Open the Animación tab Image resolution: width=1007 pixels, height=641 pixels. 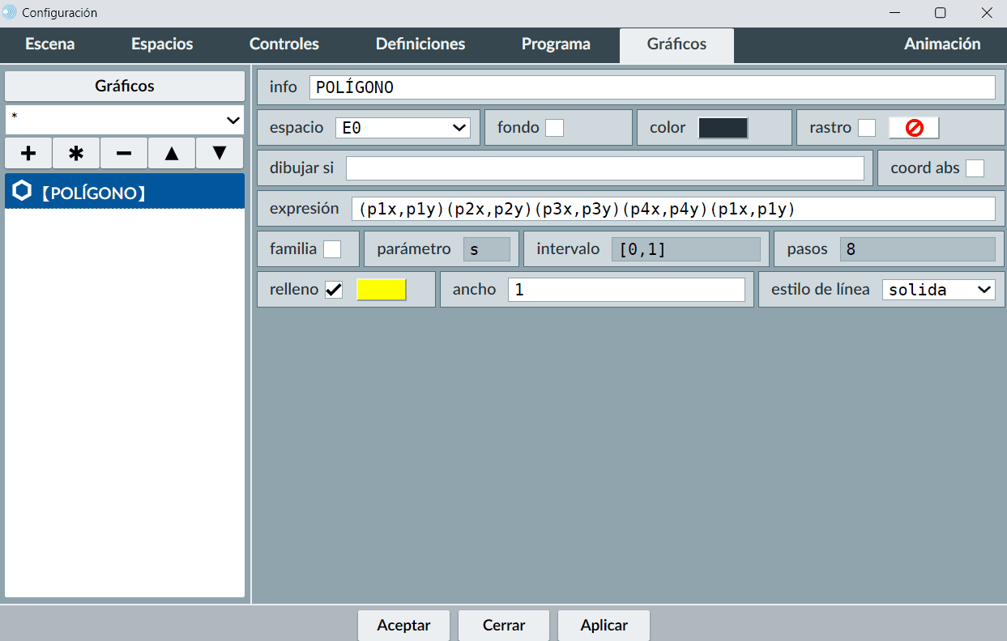[941, 45]
